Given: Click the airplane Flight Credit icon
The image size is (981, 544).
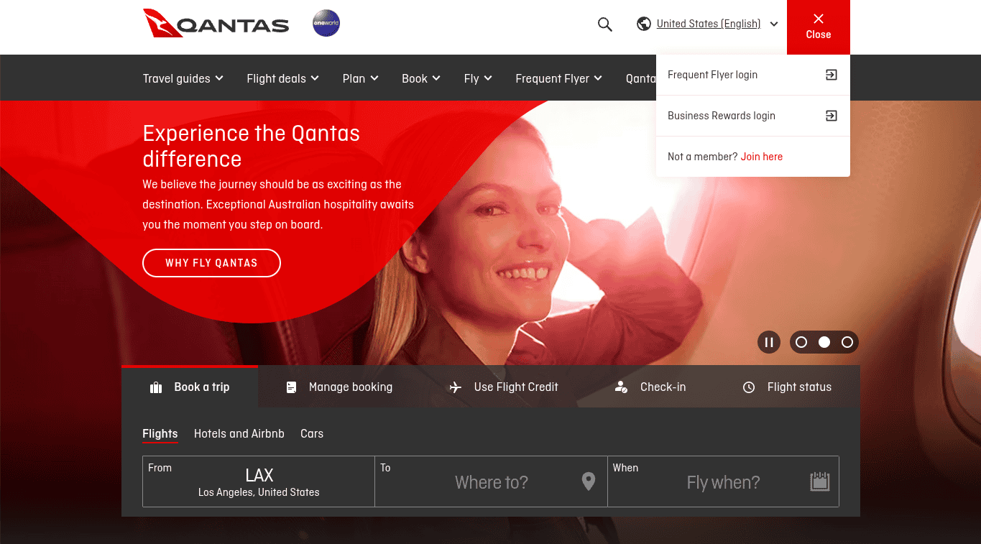Looking at the screenshot, I should pyautogui.click(x=455, y=387).
